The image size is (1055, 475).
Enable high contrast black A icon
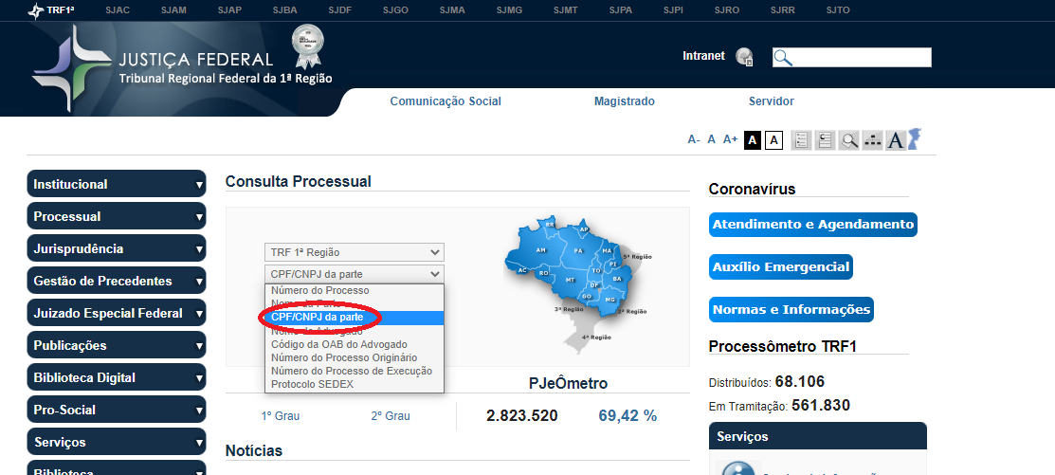click(x=753, y=140)
